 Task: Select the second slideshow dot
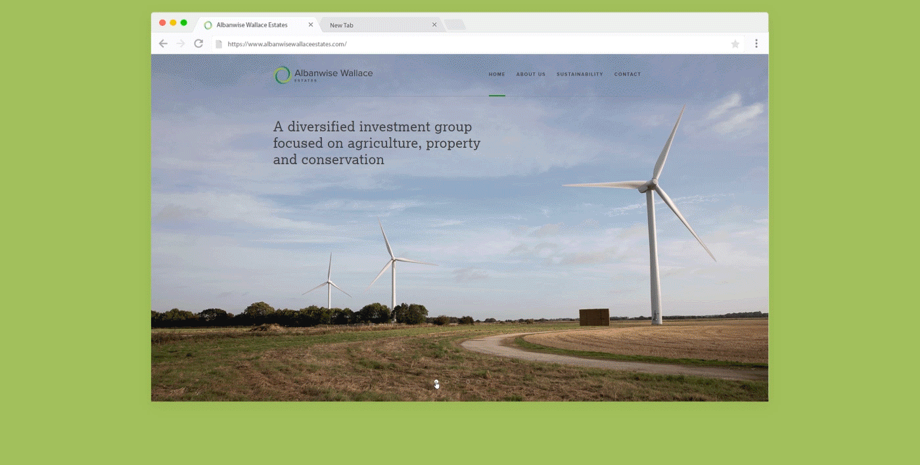coord(447,382)
